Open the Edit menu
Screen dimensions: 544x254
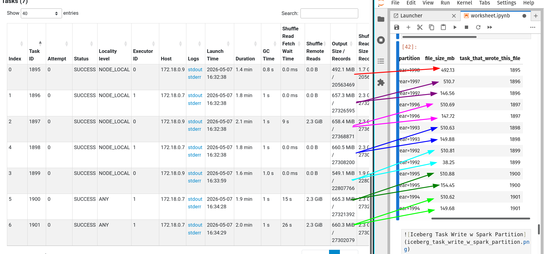coord(411,3)
